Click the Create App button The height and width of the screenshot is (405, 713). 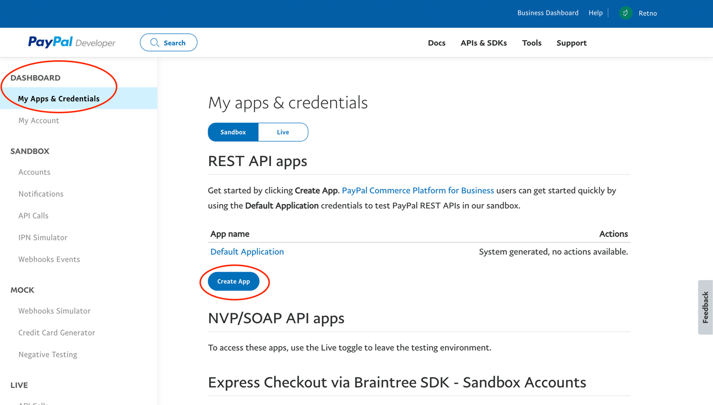pos(233,282)
